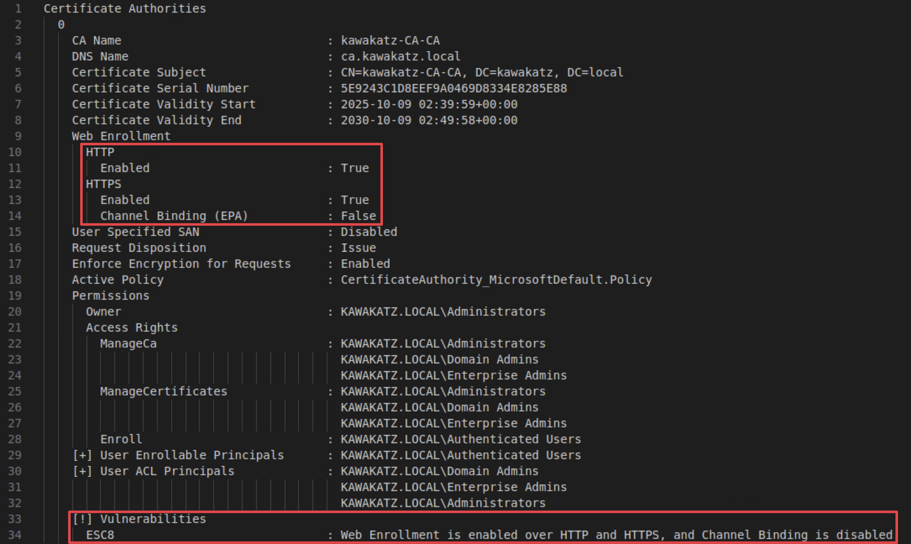Click the Web Enrollment heading line
Screen dimensions: 911x544
pos(121,136)
